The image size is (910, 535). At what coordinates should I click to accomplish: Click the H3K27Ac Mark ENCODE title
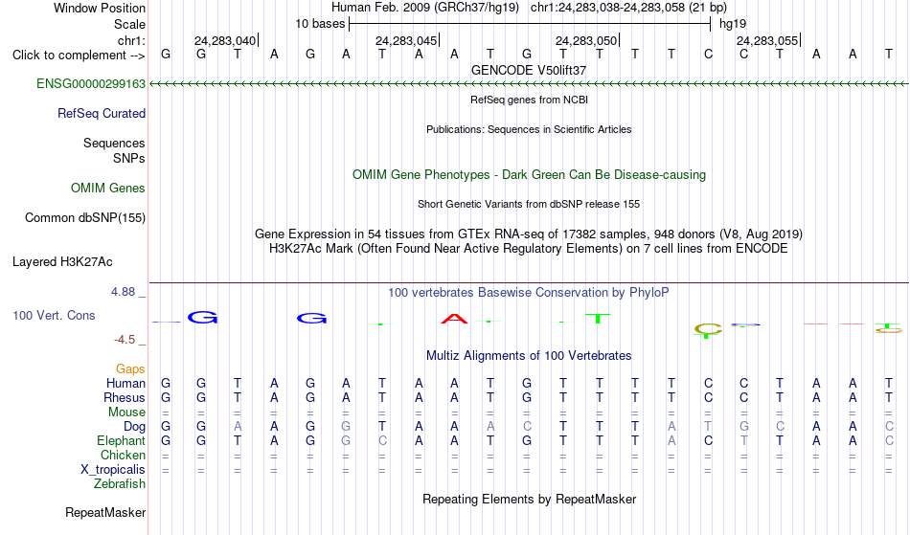coord(529,249)
